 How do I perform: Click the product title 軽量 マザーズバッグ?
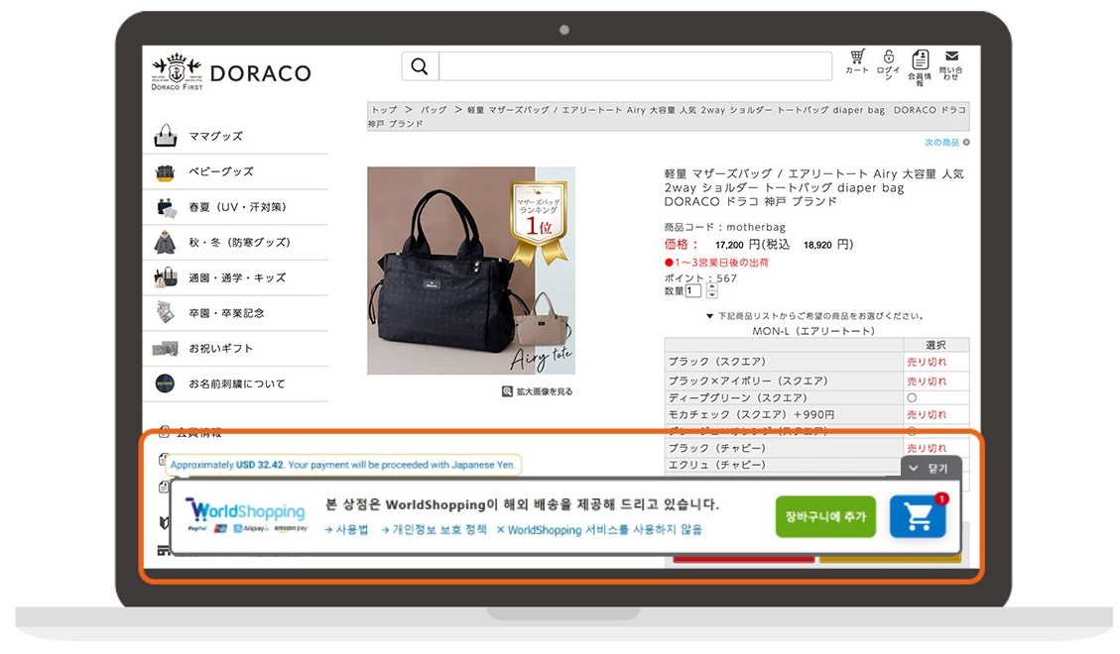[x=814, y=187]
